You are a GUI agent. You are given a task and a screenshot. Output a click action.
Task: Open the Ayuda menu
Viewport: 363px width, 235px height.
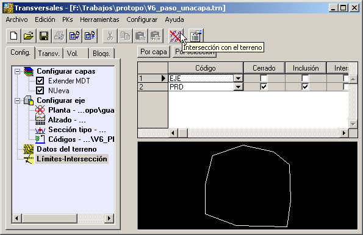click(174, 19)
